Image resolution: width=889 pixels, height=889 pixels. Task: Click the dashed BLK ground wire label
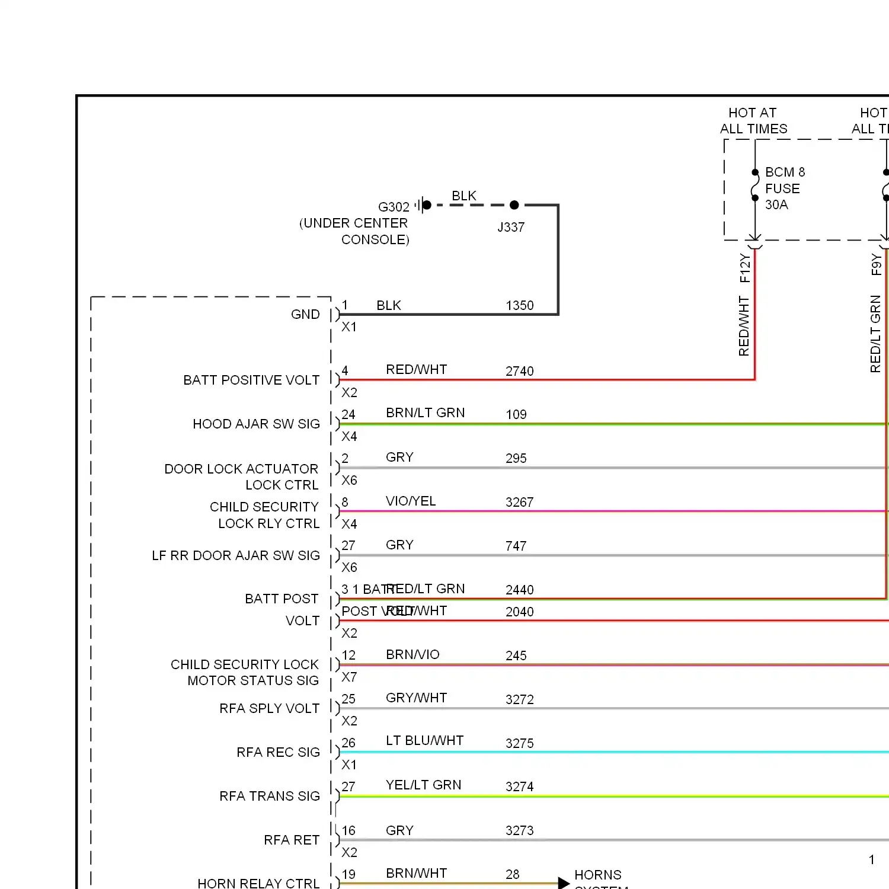[464, 196]
